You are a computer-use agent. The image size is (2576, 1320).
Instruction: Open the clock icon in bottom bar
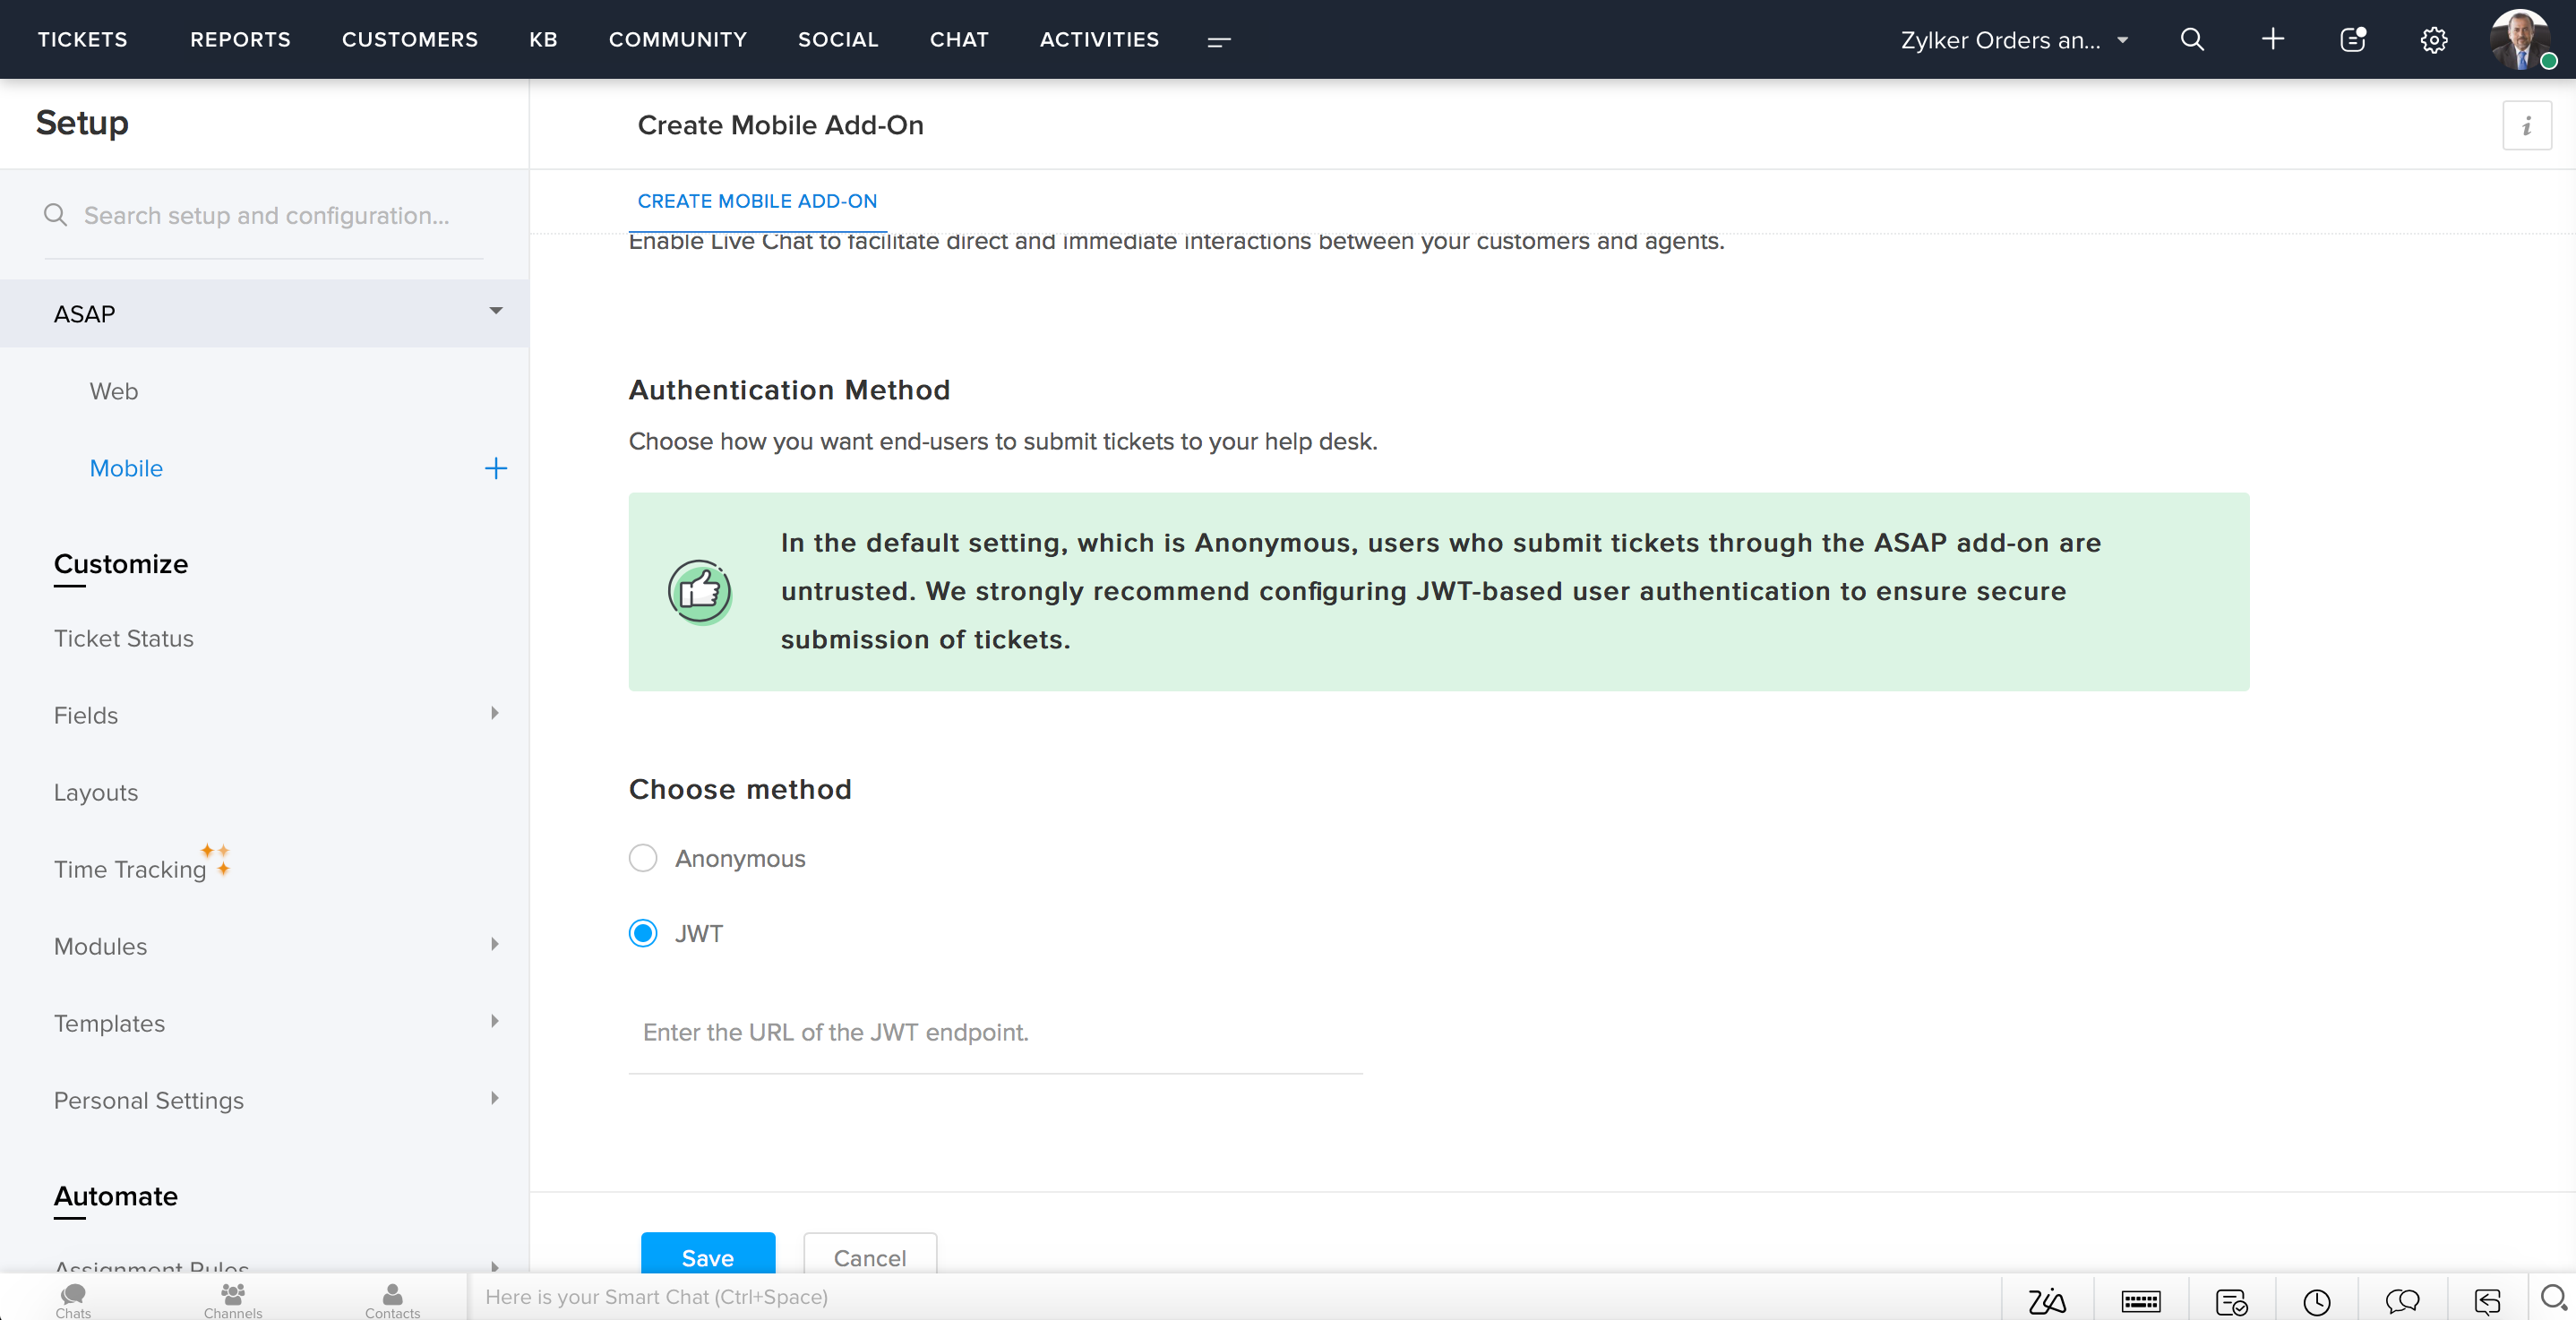tap(2316, 1300)
